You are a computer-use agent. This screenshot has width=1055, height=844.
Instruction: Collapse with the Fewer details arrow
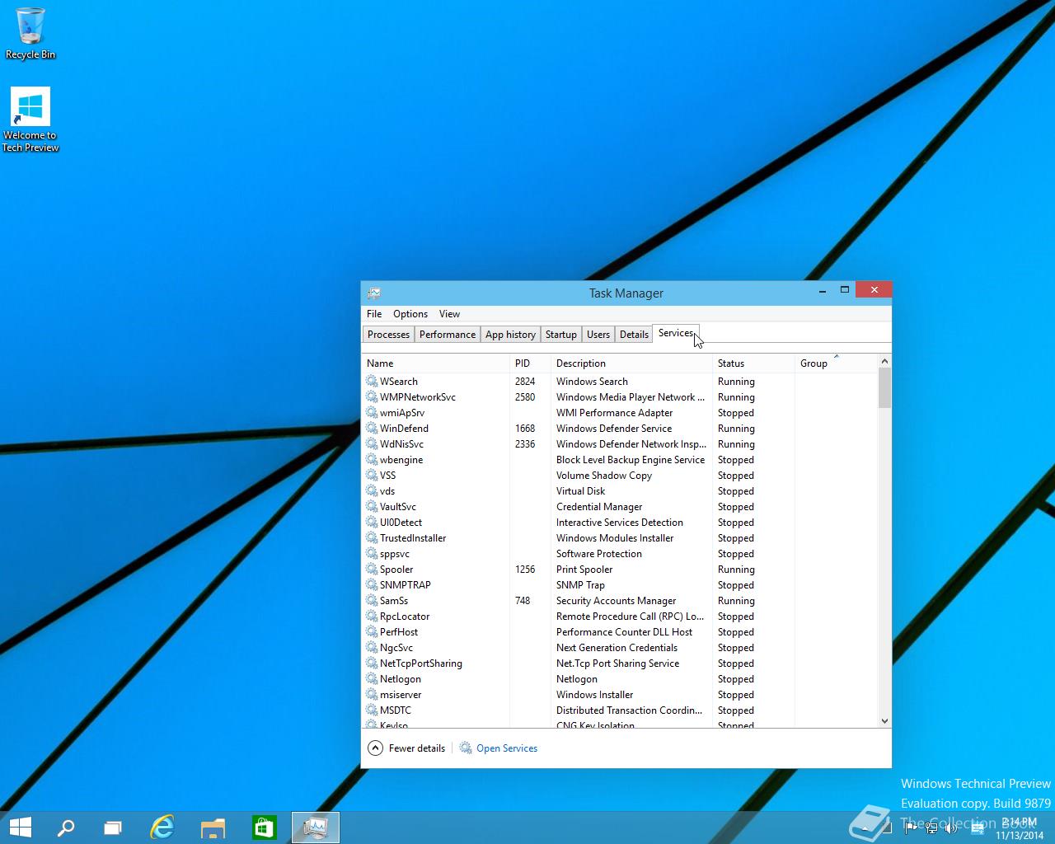(x=375, y=748)
